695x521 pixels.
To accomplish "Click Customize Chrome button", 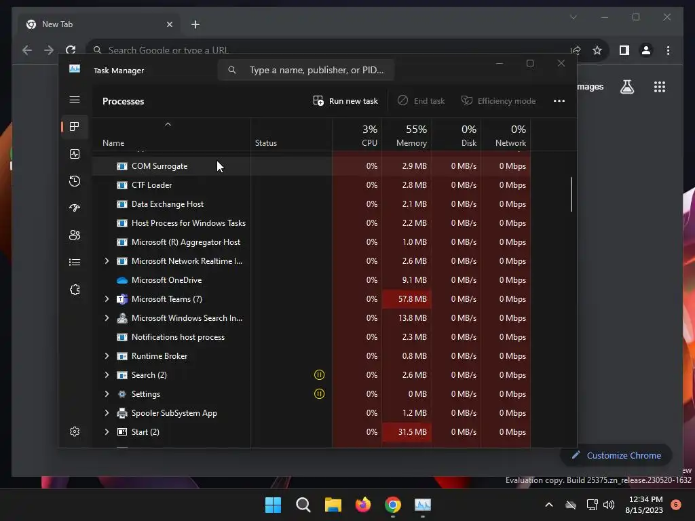I will (x=616, y=455).
